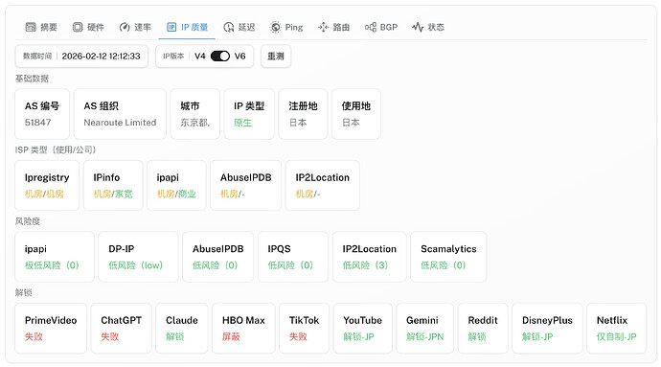The height and width of the screenshot is (367, 661).
Task: Click the Ipregistry ISP type card
Action: 47,185
